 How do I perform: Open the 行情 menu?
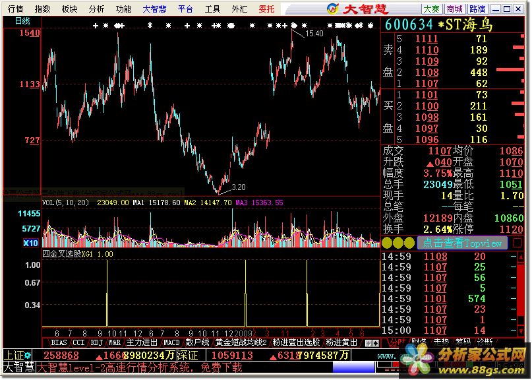pyautogui.click(x=15, y=9)
